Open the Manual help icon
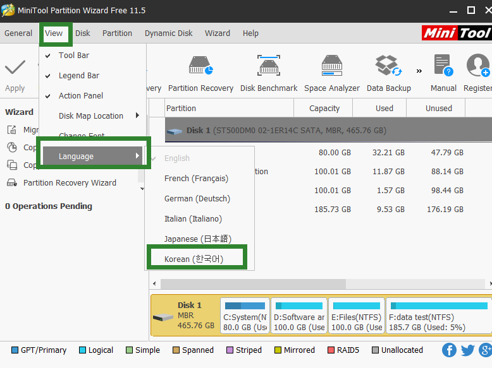 point(443,65)
